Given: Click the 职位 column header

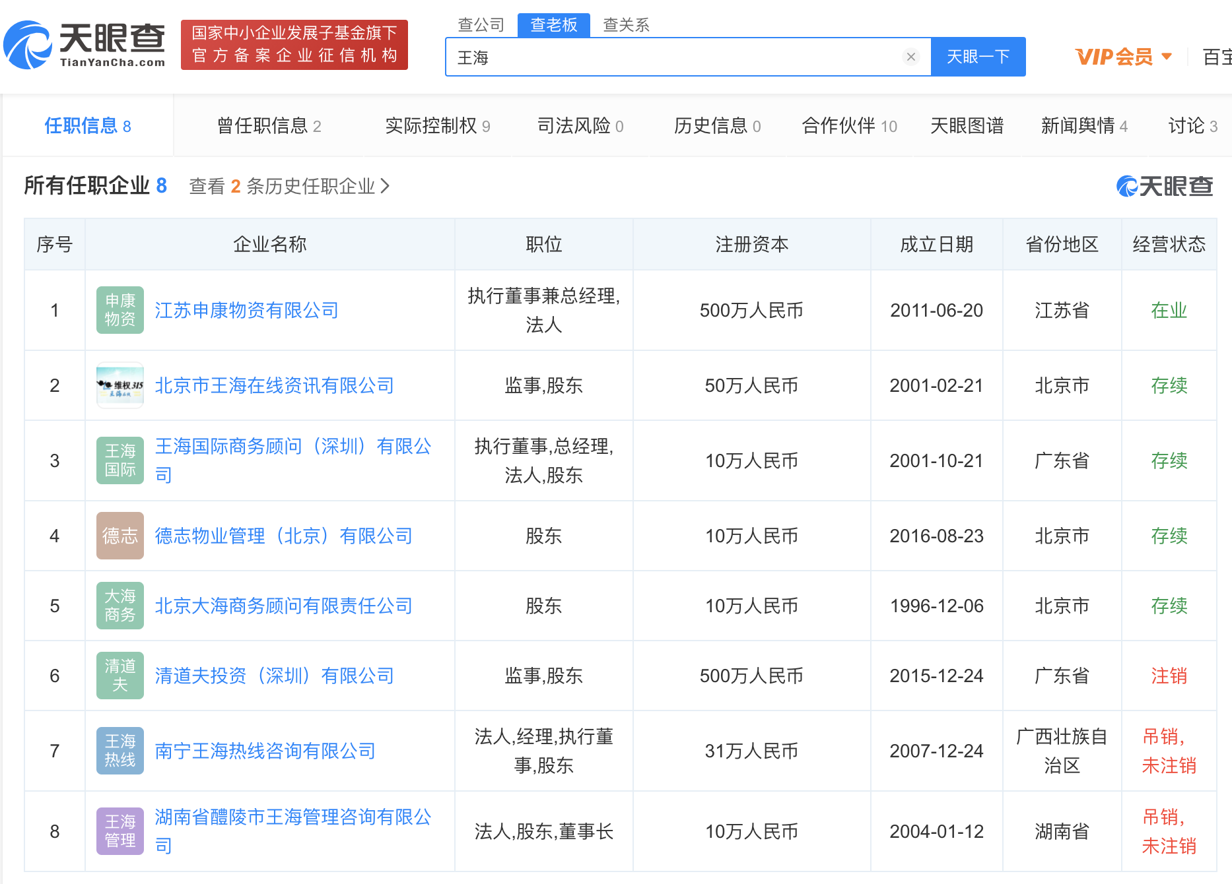Looking at the screenshot, I should pyautogui.click(x=544, y=244).
